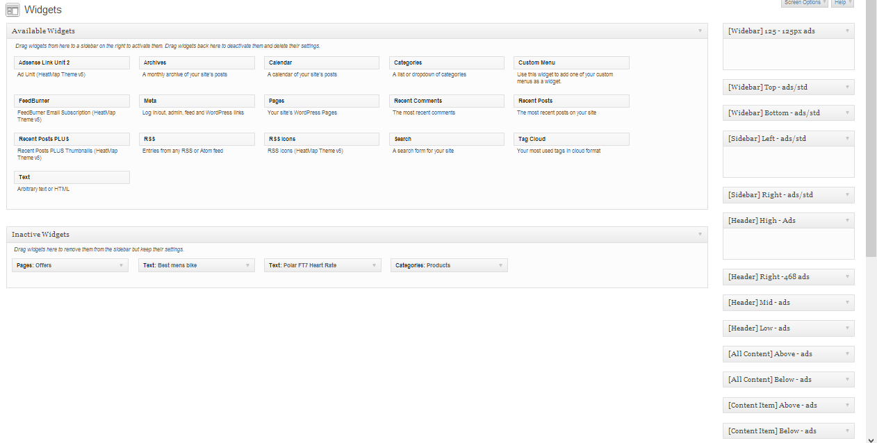877x443 pixels.
Task: Select the RSS widget
Action: pos(197,140)
